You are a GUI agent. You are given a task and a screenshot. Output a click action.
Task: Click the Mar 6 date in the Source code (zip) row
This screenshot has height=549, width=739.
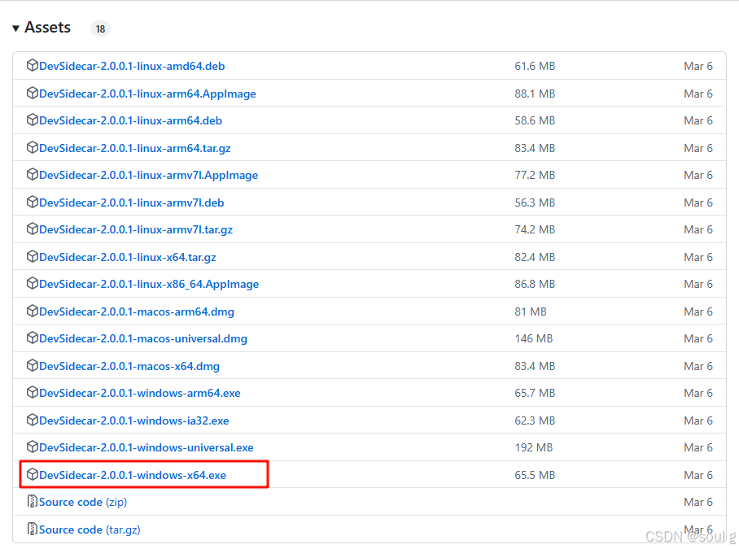pyautogui.click(x=698, y=502)
